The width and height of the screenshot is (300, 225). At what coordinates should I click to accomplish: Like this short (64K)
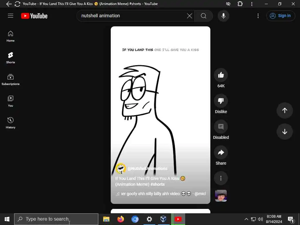pyautogui.click(x=221, y=75)
